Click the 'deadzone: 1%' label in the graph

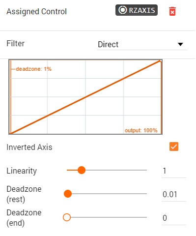(x=33, y=69)
